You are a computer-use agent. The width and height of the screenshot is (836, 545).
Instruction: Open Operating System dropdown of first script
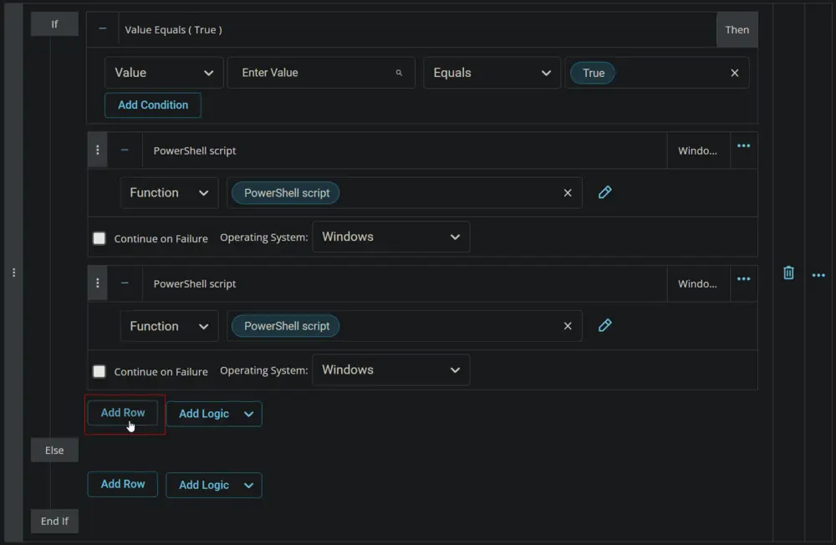pos(390,237)
